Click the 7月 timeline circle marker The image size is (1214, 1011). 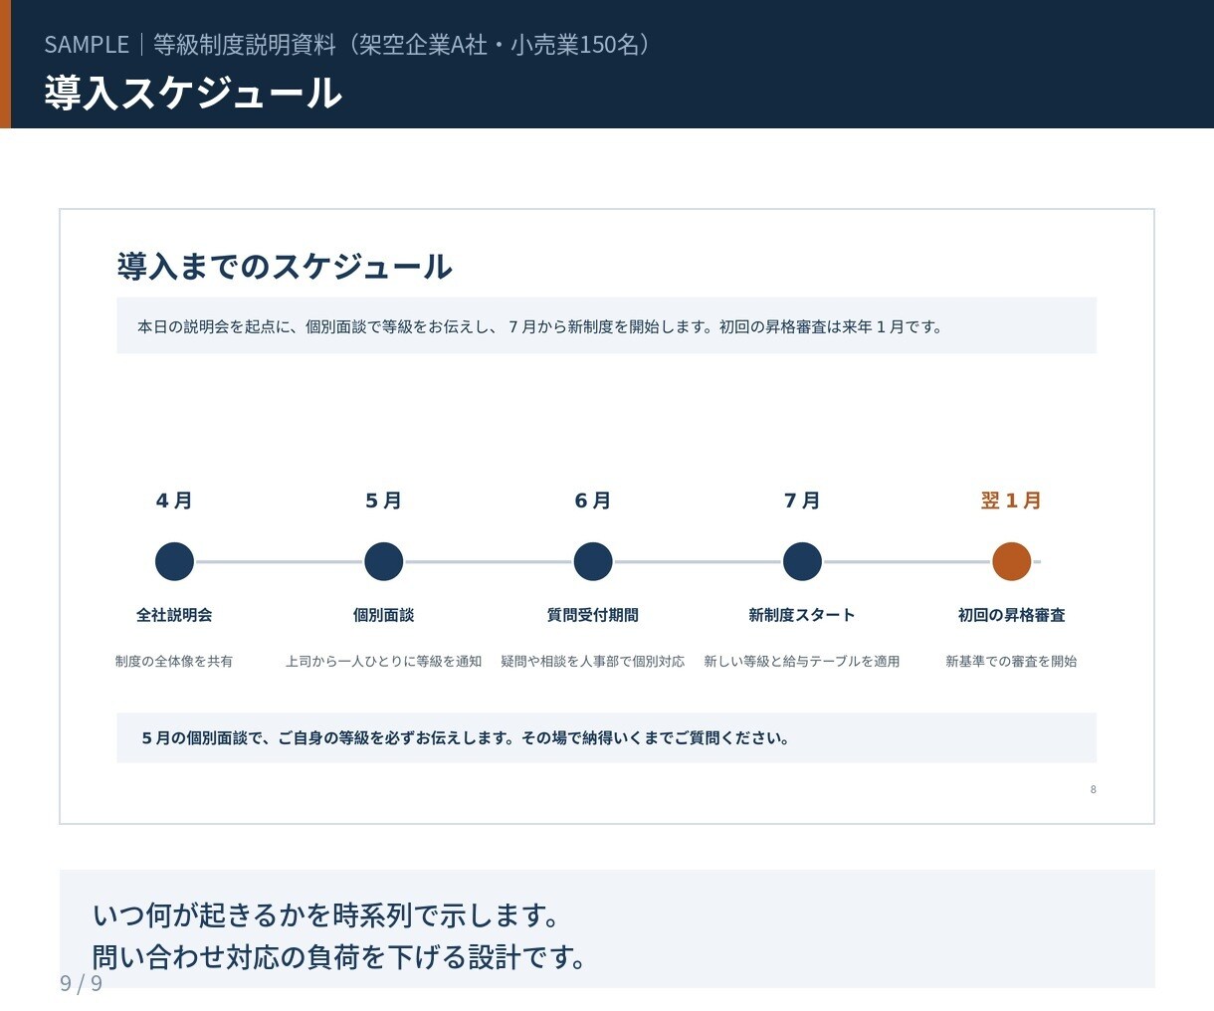point(802,561)
